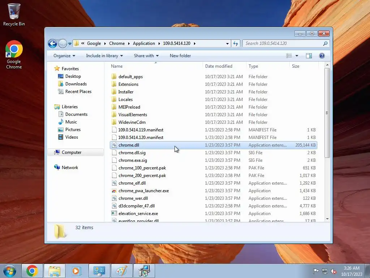Screen dimensions: 370x278
Task: Click the Refresh button beside address bar
Action: click(x=236, y=43)
